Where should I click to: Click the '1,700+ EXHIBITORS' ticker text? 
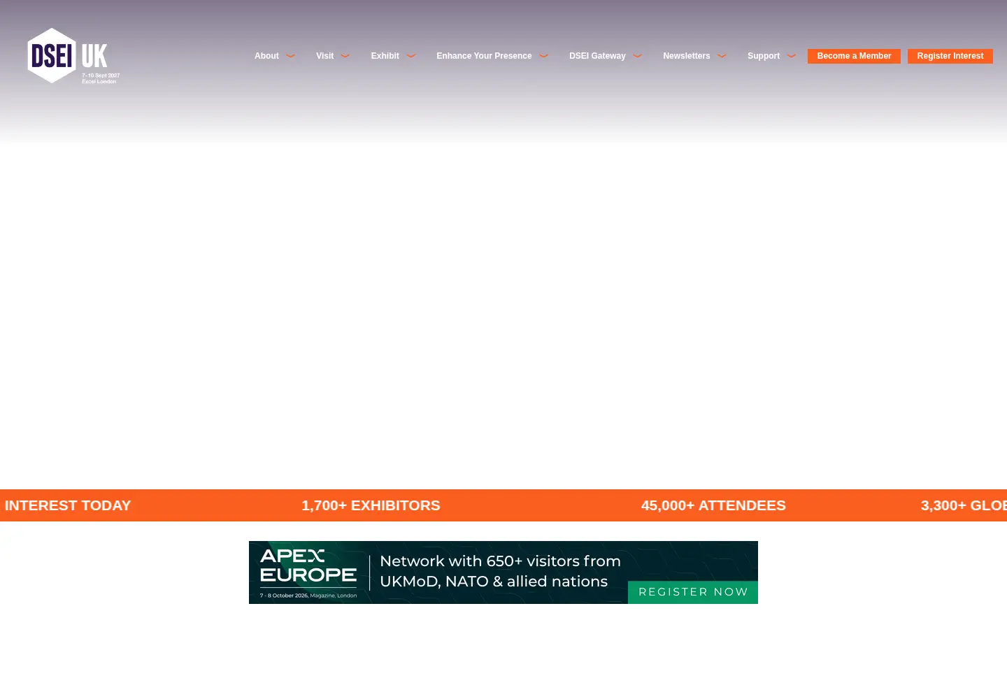[x=371, y=505]
